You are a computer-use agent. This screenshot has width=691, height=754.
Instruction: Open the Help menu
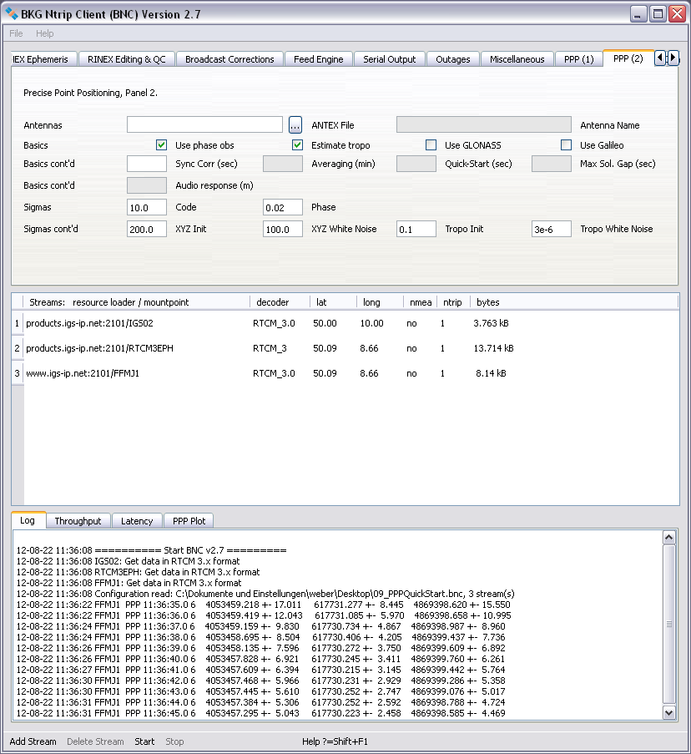click(44, 33)
